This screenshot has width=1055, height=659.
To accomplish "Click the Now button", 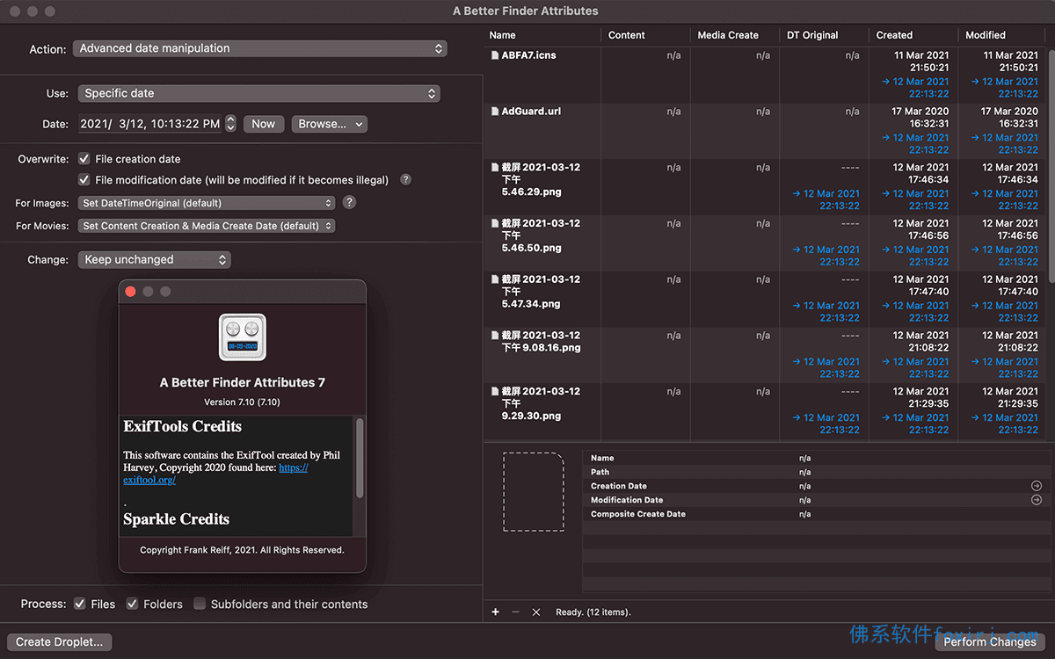I will pos(264,124).
